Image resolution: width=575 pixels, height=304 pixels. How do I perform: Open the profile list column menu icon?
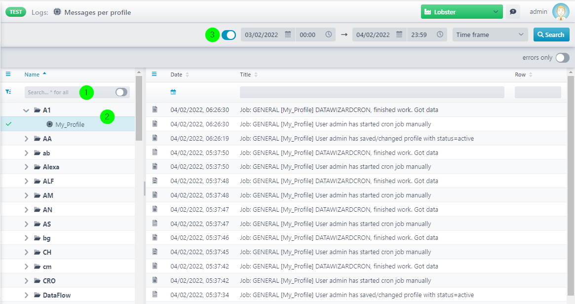click(8, 74)
